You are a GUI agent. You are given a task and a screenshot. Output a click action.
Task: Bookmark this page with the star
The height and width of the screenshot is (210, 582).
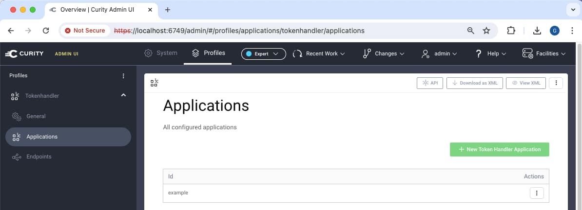486,31
